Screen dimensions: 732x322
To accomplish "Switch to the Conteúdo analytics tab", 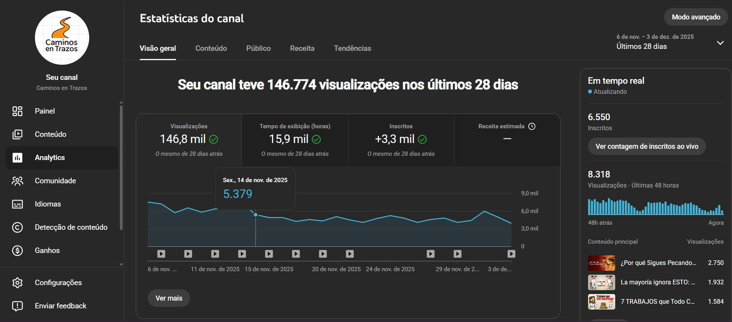I will tap(211, 48).
